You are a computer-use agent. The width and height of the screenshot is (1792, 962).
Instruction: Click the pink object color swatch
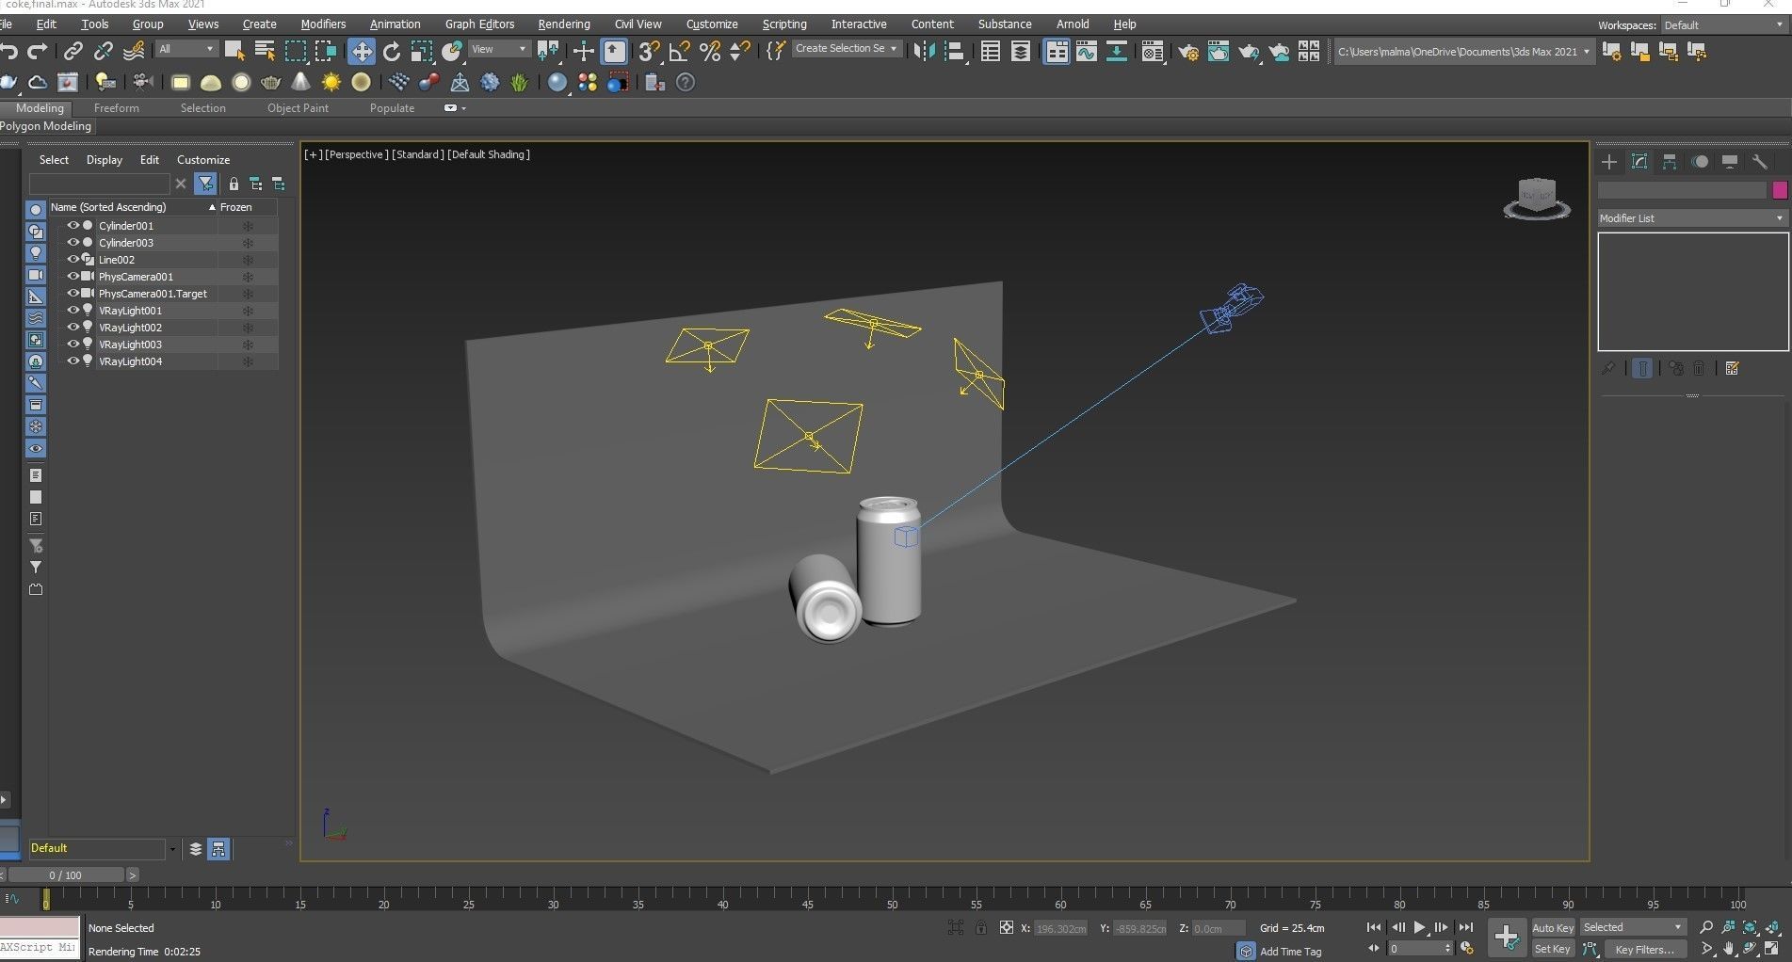click(1779, 190)
